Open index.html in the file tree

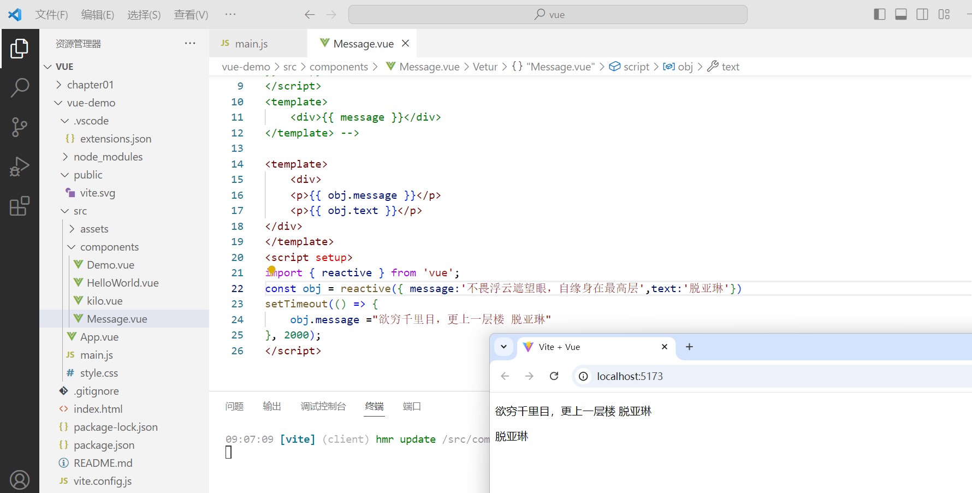click(124, 409)
